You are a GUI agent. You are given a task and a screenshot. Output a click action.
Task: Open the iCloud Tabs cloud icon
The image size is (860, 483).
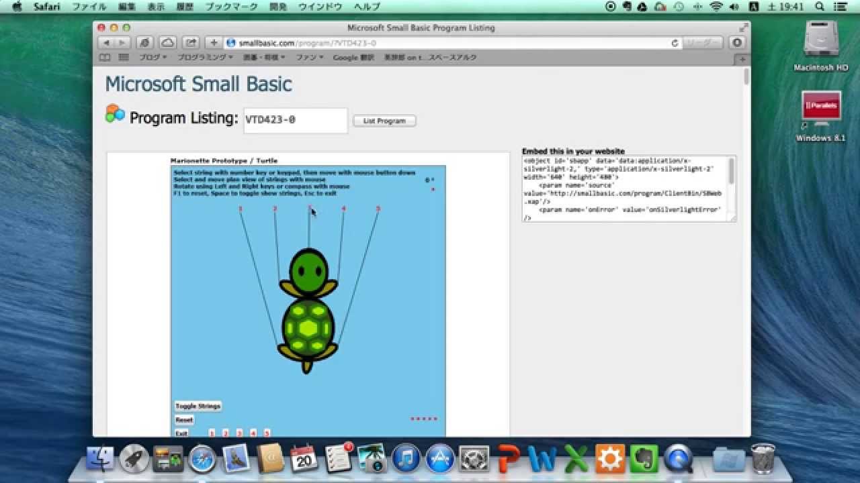pos(167,42)
